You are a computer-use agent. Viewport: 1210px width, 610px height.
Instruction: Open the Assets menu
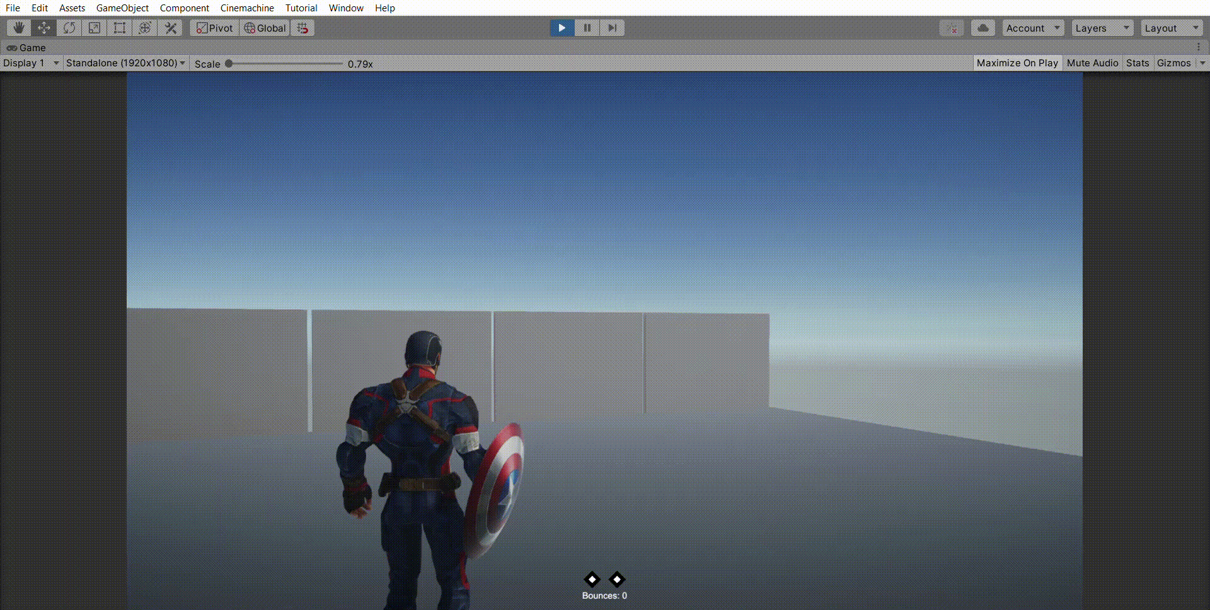[x=72, y=8]
